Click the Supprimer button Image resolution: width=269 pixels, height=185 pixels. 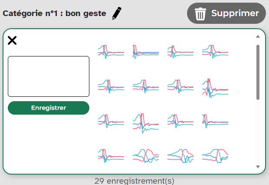click(x=226, y=13)
